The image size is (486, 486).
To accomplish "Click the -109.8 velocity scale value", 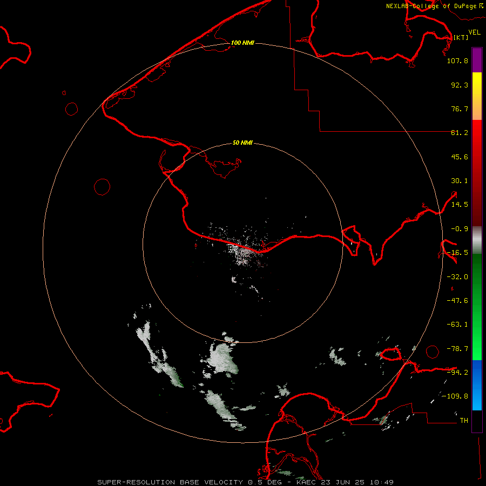I will click(455, 396).
